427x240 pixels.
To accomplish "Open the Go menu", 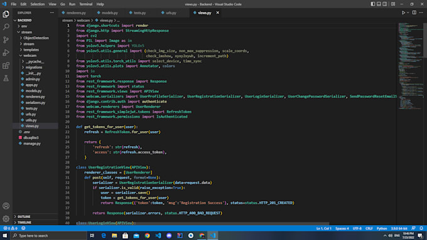I will (x=63, y=4).
